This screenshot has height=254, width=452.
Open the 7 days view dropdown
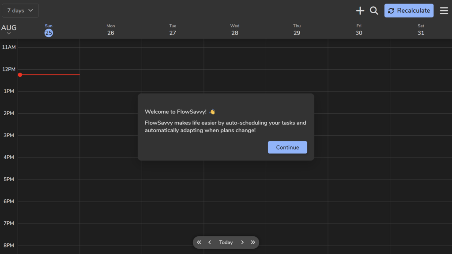pyautogui.click(x=20, y=11)
